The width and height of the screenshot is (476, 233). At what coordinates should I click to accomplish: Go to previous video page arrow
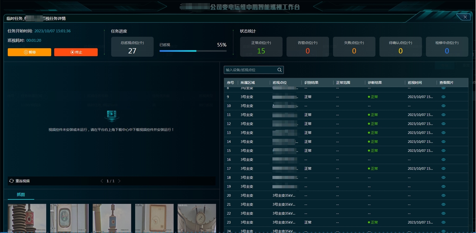[x=102, y=181]
